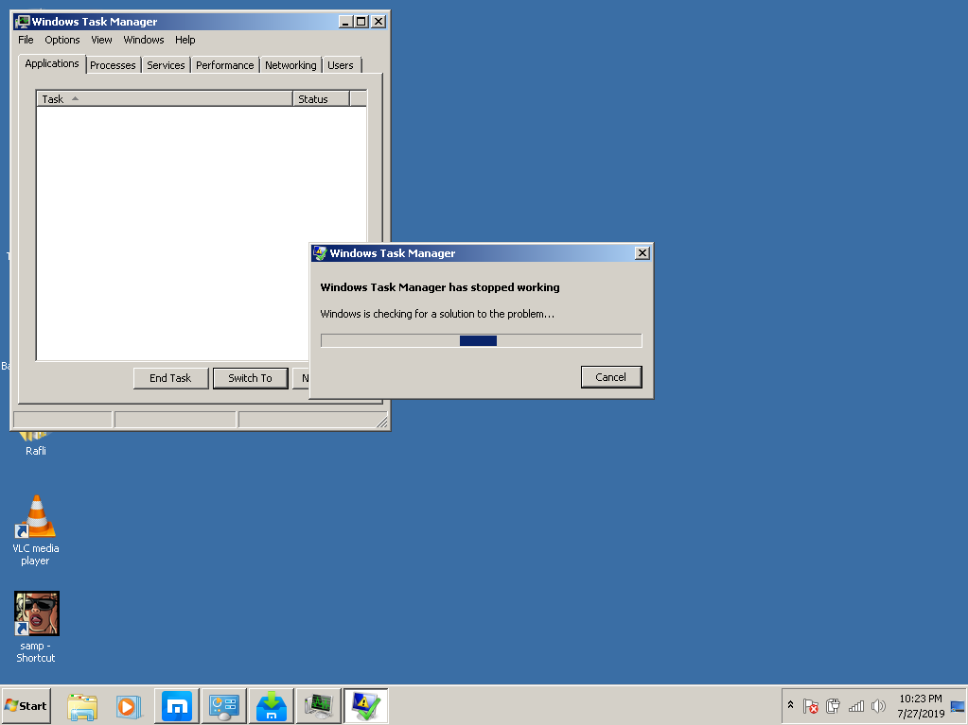This screenshot has width=968, height=725.
Task: Open the Options menu
Action: click(62, 40)
